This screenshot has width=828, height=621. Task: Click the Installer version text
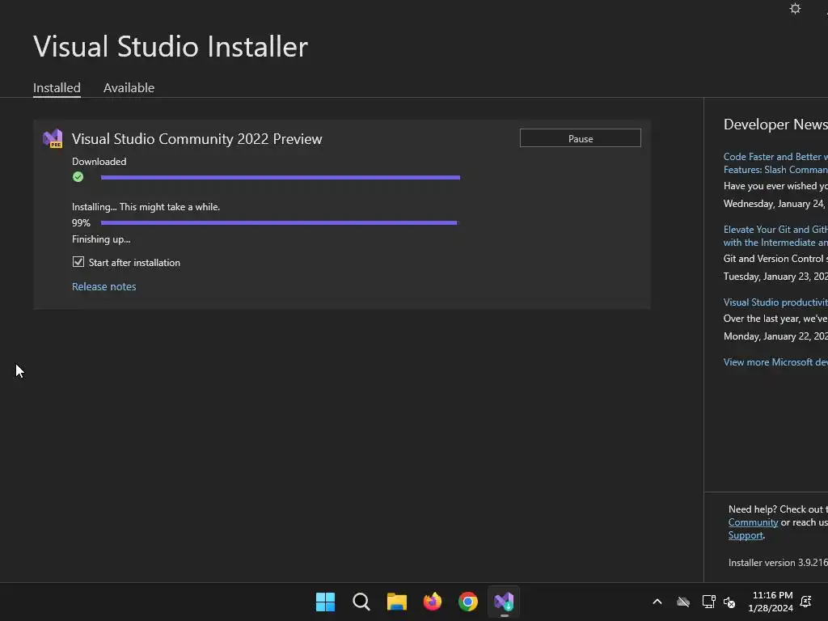778,563
